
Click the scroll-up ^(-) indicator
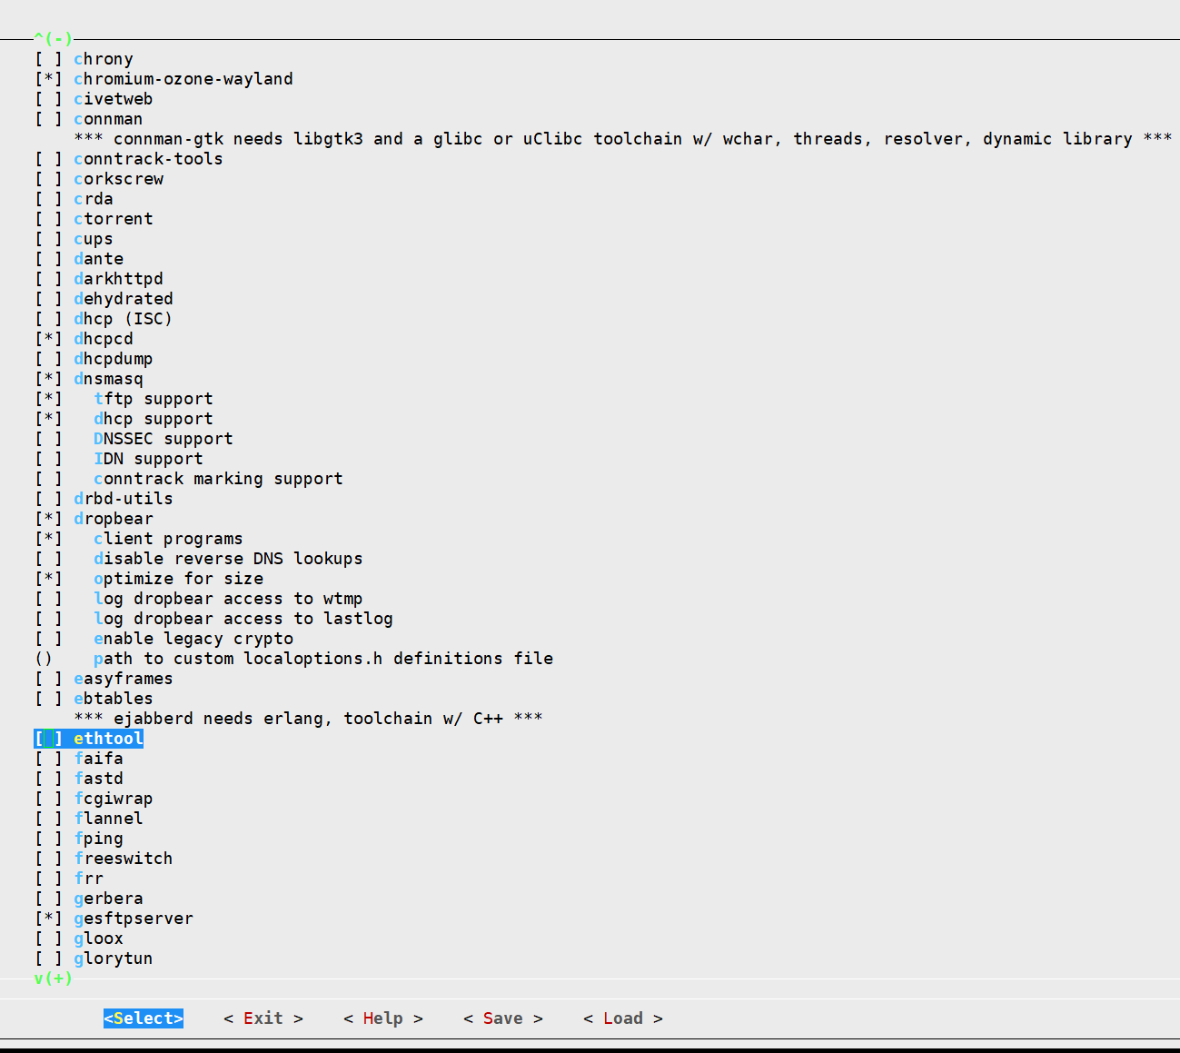coord(53,39)
